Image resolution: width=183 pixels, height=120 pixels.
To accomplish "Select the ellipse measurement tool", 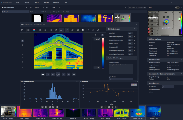I will coord(23,54).
